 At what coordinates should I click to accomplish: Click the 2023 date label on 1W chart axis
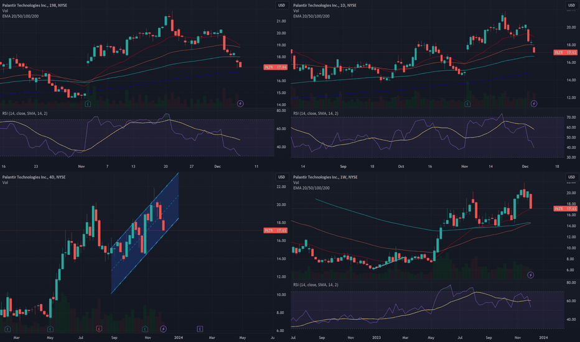[376, 338]
